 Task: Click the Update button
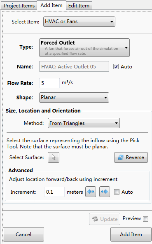pyautogui.click(x=105, y=219)
